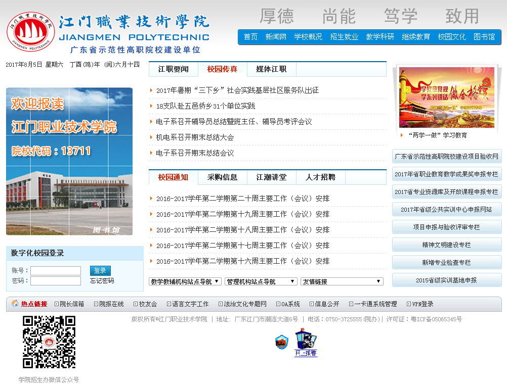Click the 忘记密码 link

click(102, 281)
